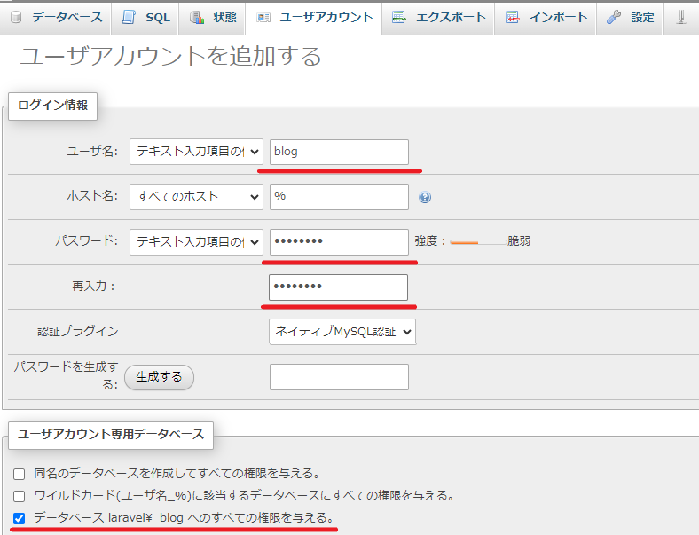Click the database icon in the tab bar

coord(15,18)
